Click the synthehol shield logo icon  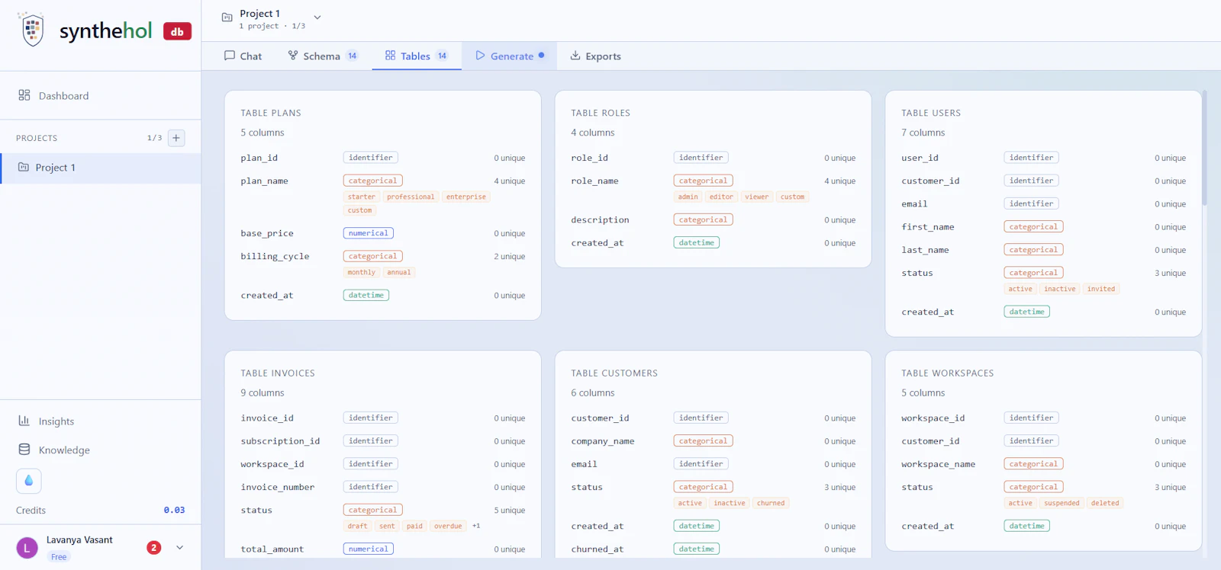point(32,30)
